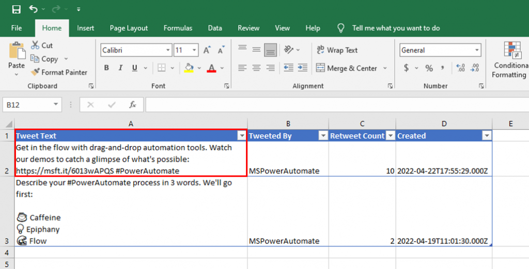529x269 pixels.
Task: Switch to the Page Layout tab
Action: coord(129,28)
